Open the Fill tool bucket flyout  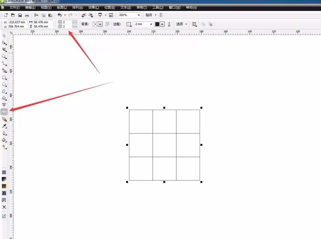(4, 140)
